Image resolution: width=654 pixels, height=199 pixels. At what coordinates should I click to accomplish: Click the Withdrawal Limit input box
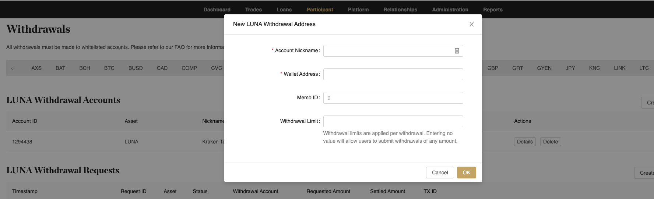point(393,121)
